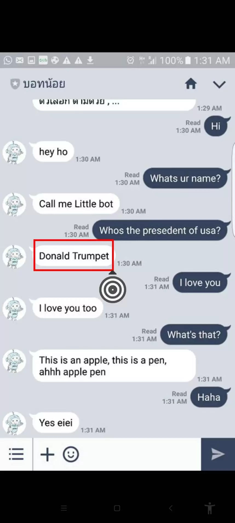Open bot avatar beside 'Yes eiei'
Screen dimensions: 235x523
pos(14,423)
